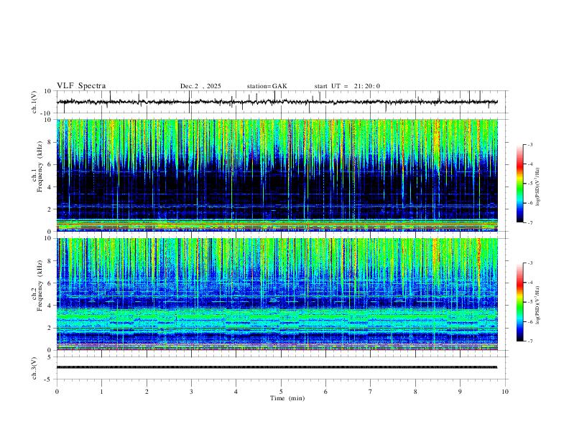Viewport: 569px width, 439px height.
Task: Click the "ch.1(V)" axis label
Action: (34, 102)
